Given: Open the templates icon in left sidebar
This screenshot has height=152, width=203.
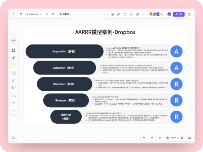Looking at the screenshot, I should 14,42.
